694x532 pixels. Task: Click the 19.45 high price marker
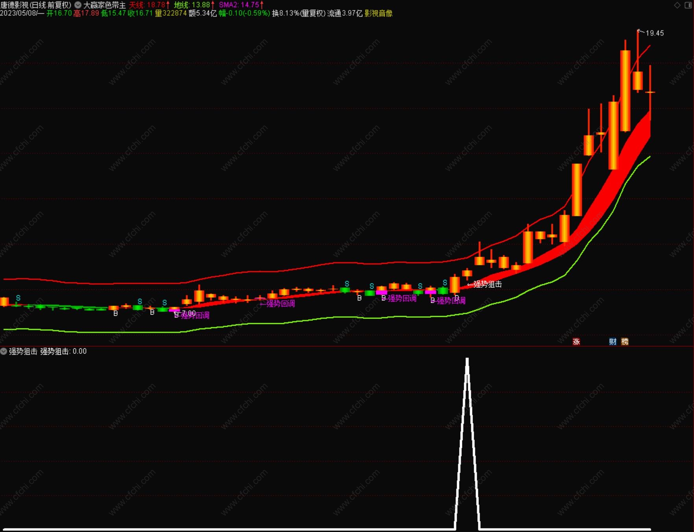pyautogui.click(x=655, y=33)
